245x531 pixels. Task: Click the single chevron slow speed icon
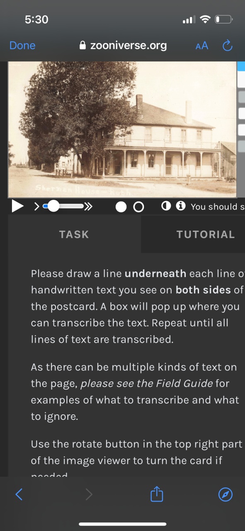[x=36, y=206]
